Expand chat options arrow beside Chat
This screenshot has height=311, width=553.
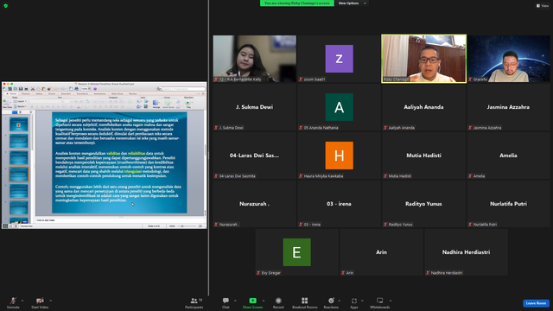click(x=235, y=301)
